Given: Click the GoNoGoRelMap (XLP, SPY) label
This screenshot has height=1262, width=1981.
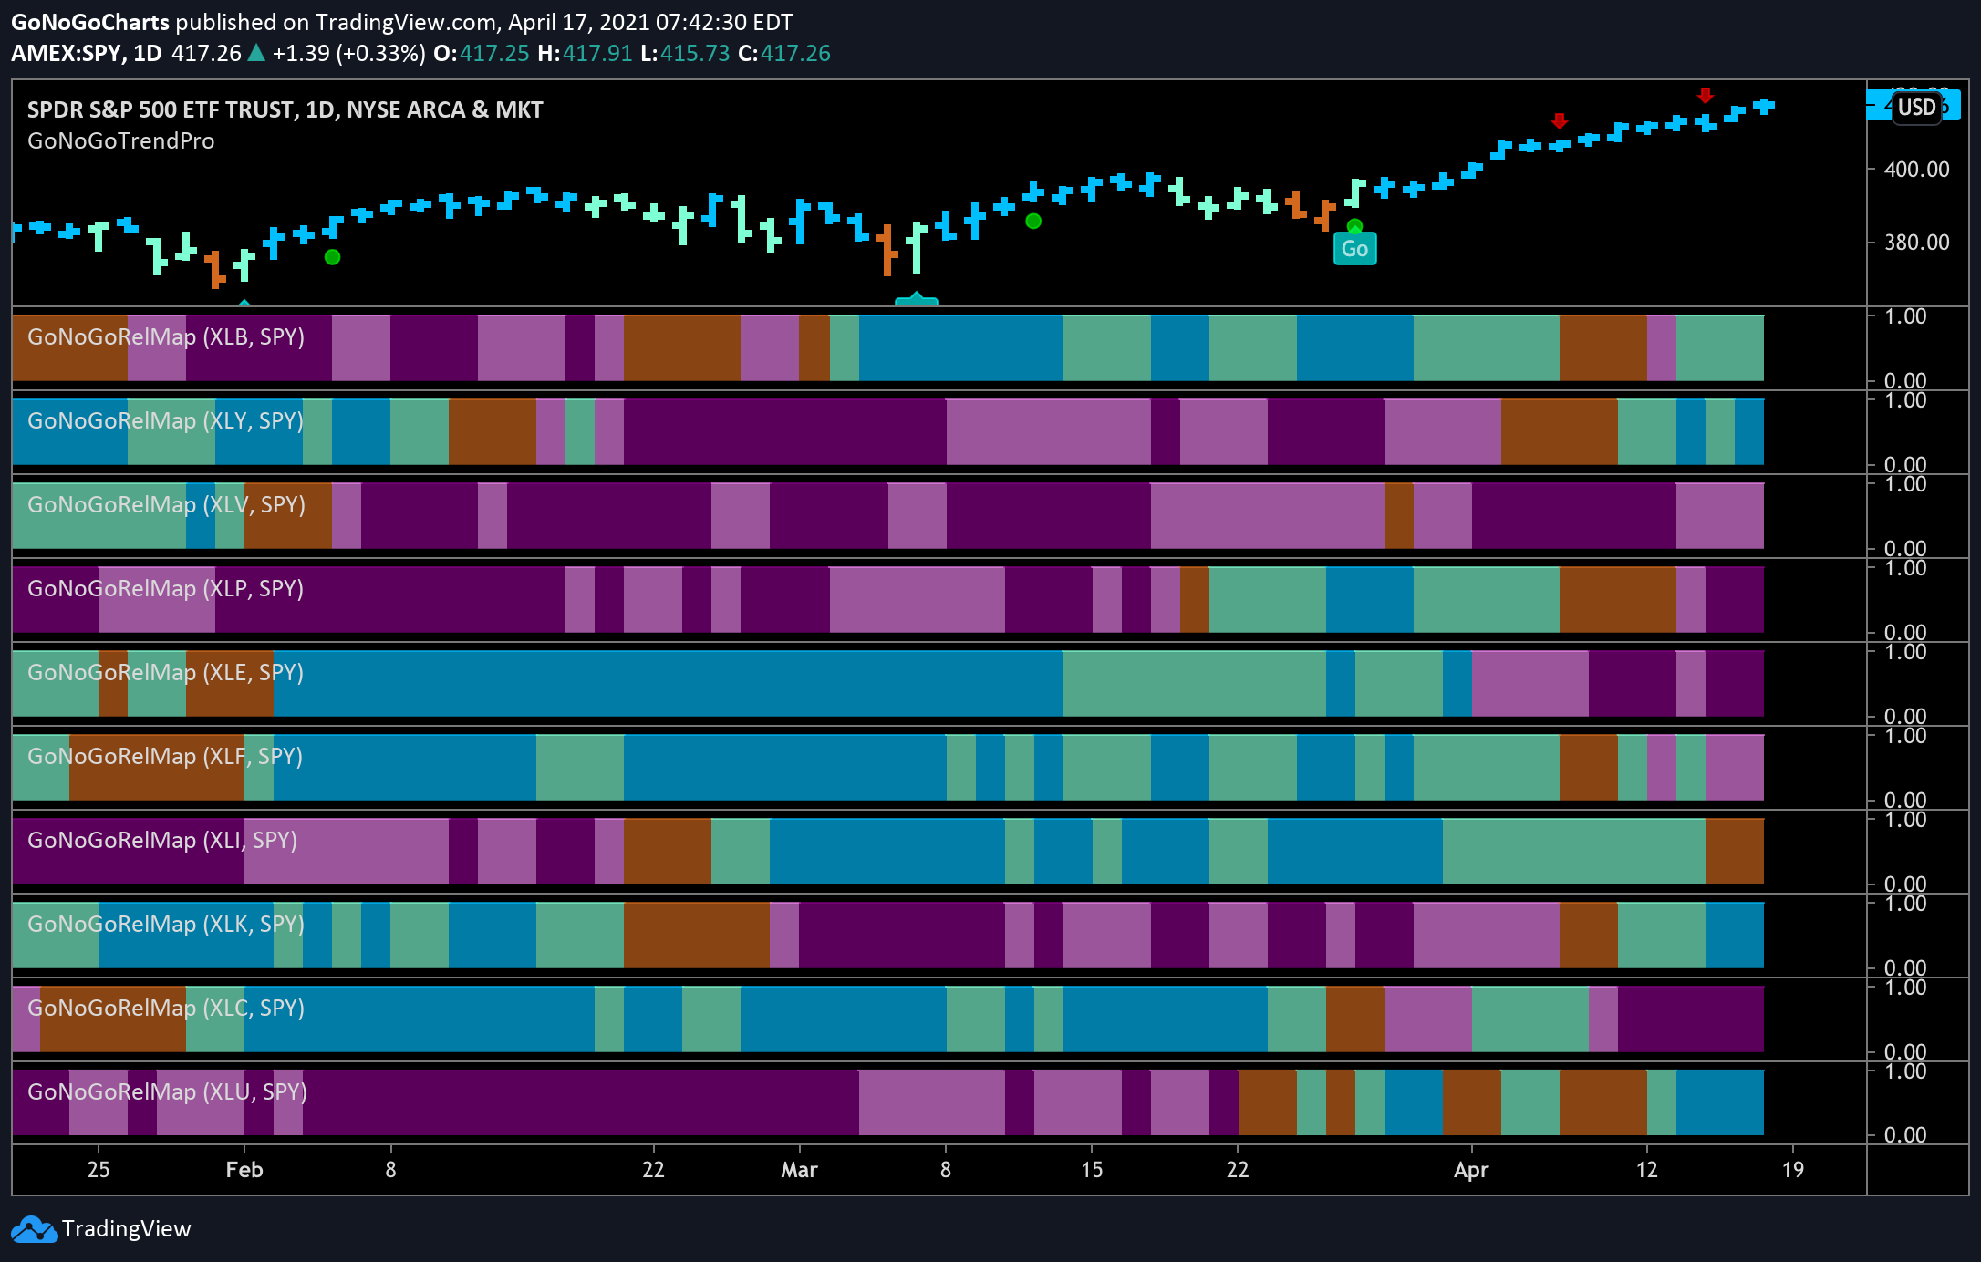Looking at the screenshot, I should (x=166, y=588).
